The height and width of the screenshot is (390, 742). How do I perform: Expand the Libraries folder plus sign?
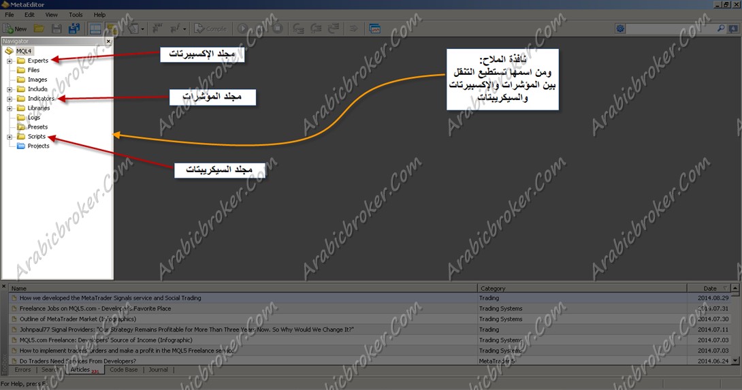click(10, 108)
